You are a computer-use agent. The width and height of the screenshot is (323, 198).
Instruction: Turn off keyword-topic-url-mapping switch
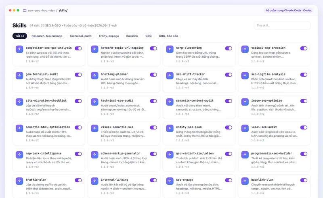click(x=153, y=48)
